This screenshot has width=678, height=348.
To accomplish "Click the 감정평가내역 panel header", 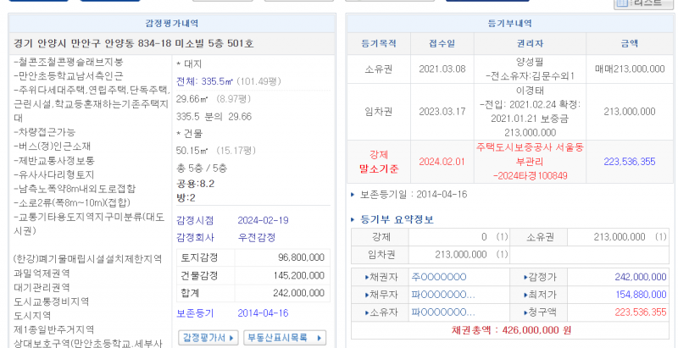I will [x=172, y=24].
